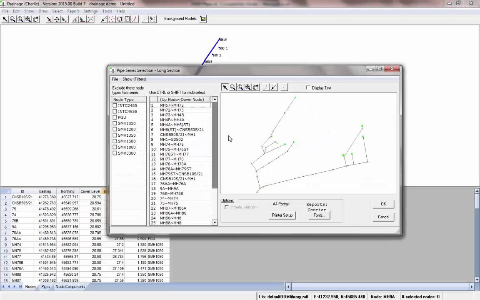Confirm with the OK button
This screenshot has width=480, height=300.
[383, 204]
